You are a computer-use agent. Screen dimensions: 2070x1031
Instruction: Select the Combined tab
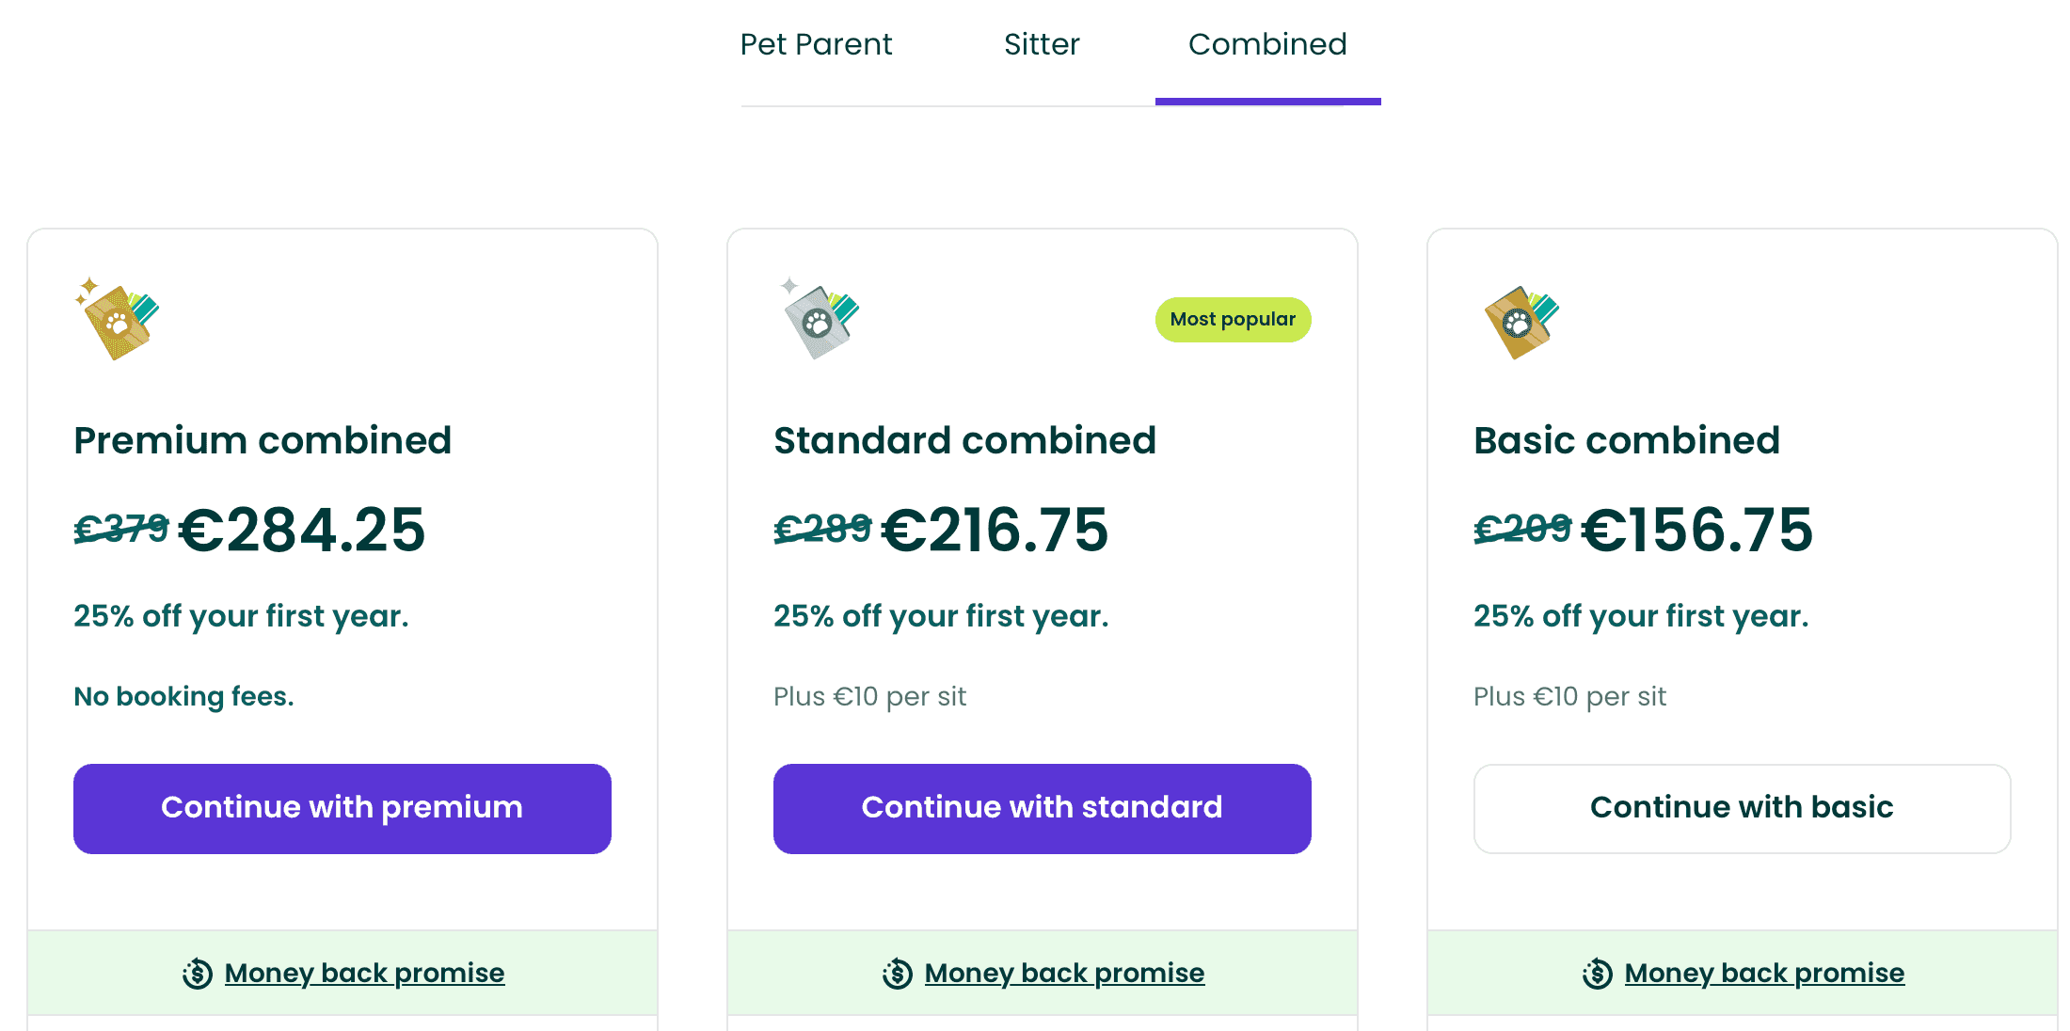[1267, 44]
